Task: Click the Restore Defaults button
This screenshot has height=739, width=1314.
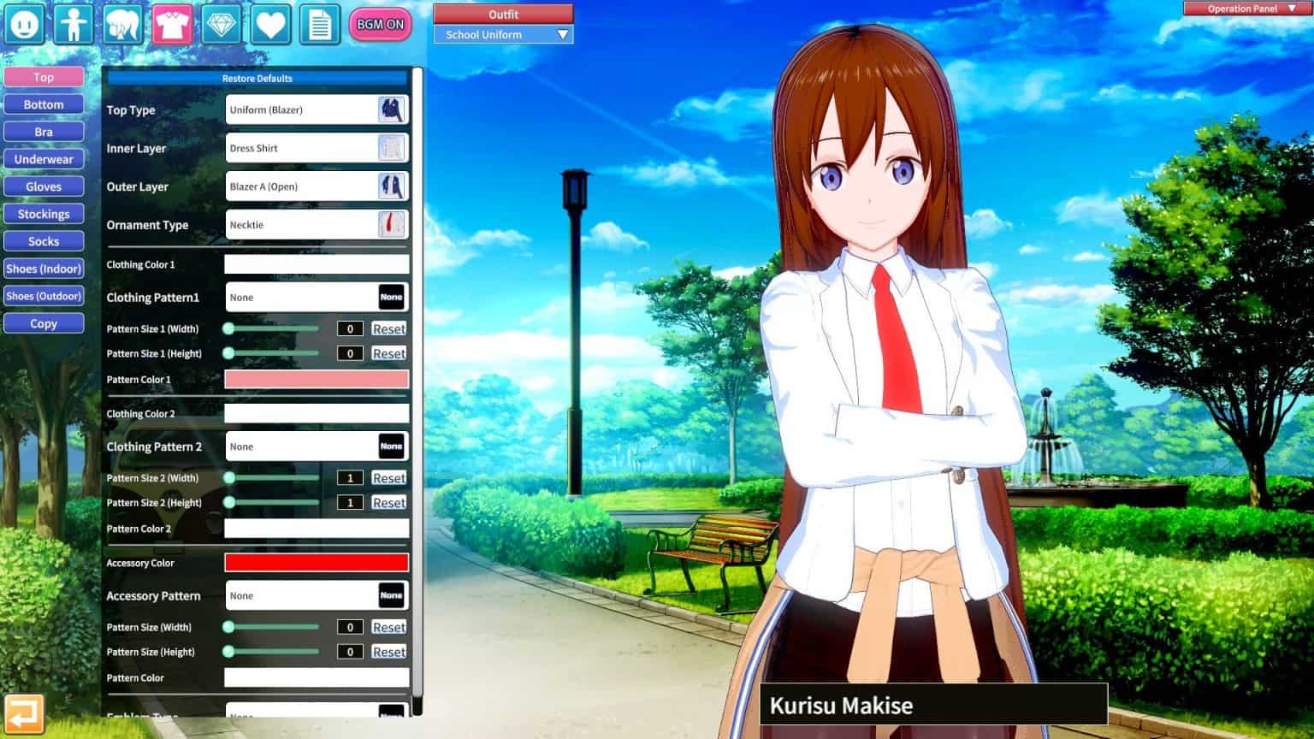Action: pyautogui.click(x=257, y=78)
